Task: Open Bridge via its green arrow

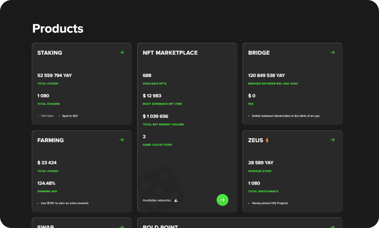Action: coord(332,53)
